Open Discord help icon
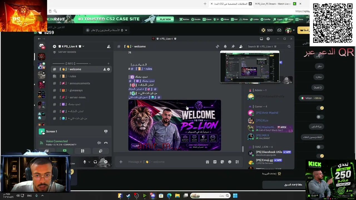 tap(268, 39)
